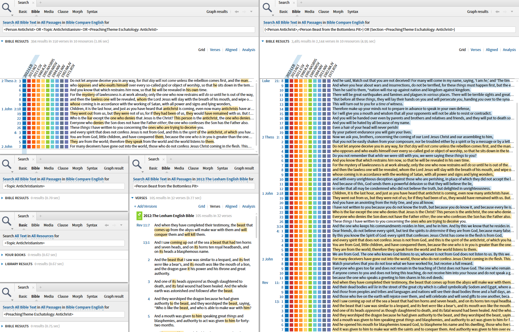Close the Search tab in Beast panel
Screen dimensions: 519x332
tap(164, 160)
